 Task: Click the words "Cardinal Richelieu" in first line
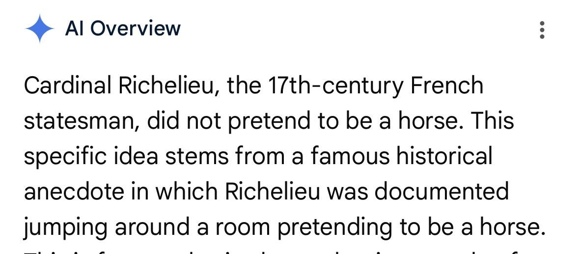coord(120,85)
